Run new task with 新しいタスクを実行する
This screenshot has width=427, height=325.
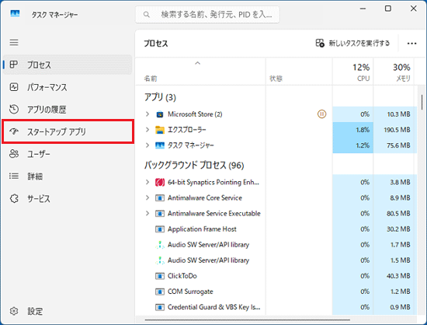352,43
